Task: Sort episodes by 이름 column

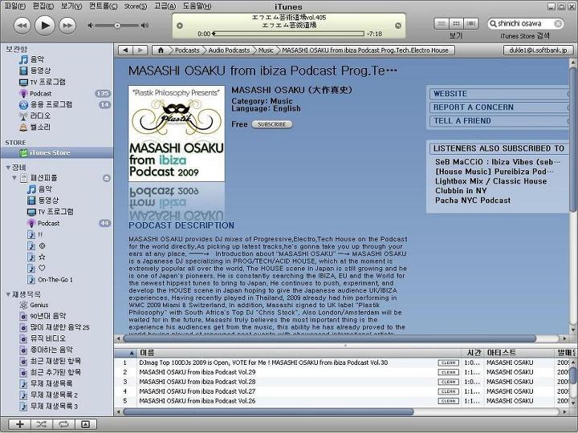Action: point(299,353)
